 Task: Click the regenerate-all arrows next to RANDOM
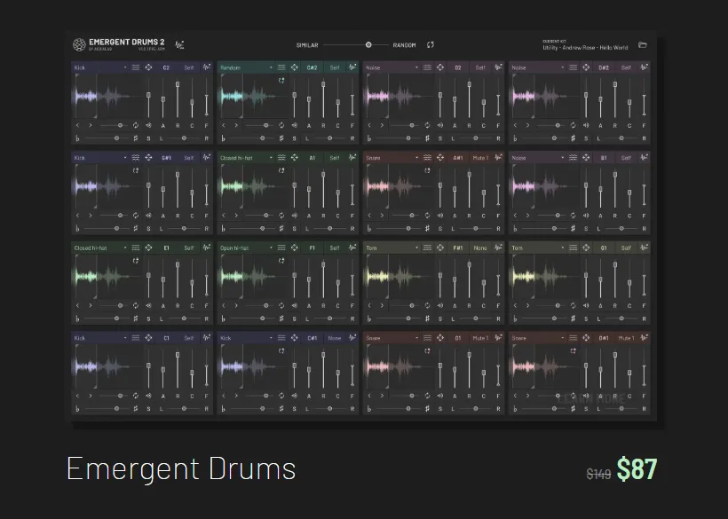pyautogui.click(x=431, y=45)
